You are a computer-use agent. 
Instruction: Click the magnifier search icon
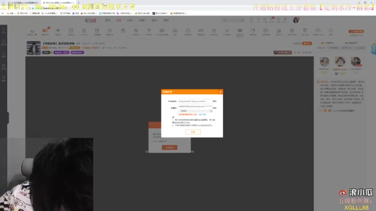coord(243,20)
